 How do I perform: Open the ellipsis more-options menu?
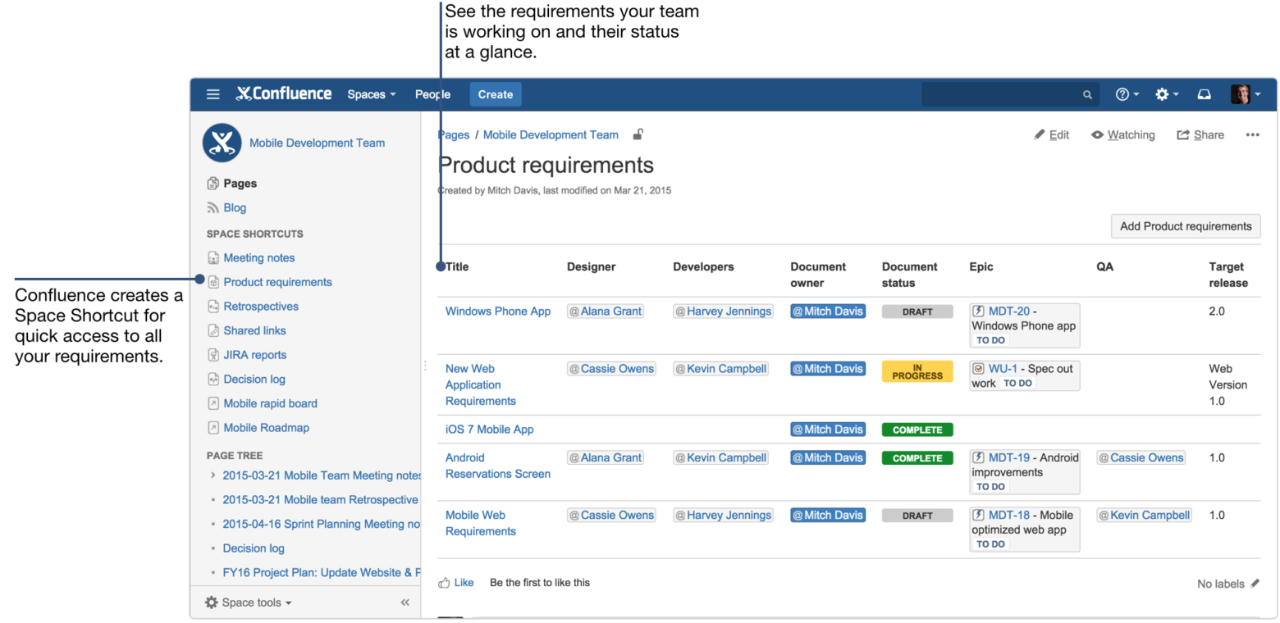(x=1251, y=134)
